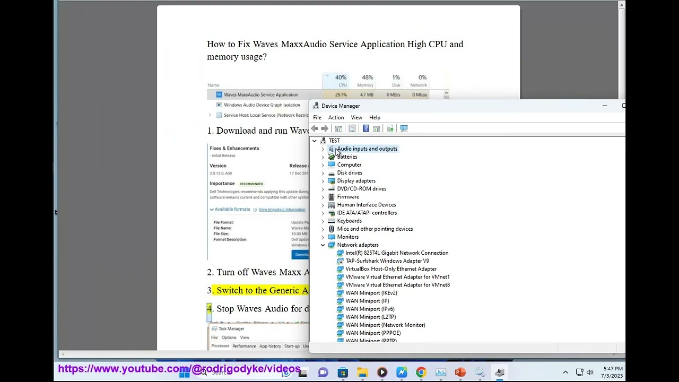This screenshot has height=382, width=679.
Task: Open PowerPoint from the taskbar
Action: click(460, 372)
